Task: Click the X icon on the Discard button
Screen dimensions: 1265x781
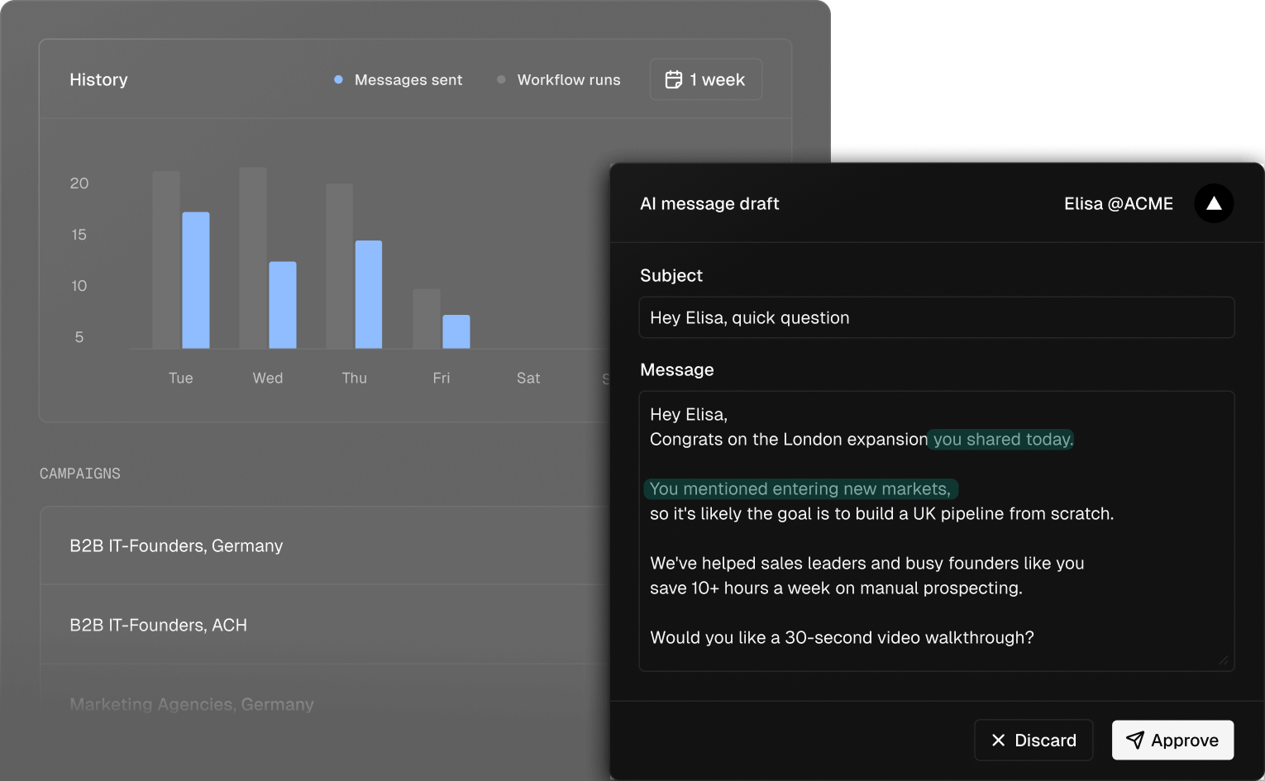Action: [x=998, y=741]
